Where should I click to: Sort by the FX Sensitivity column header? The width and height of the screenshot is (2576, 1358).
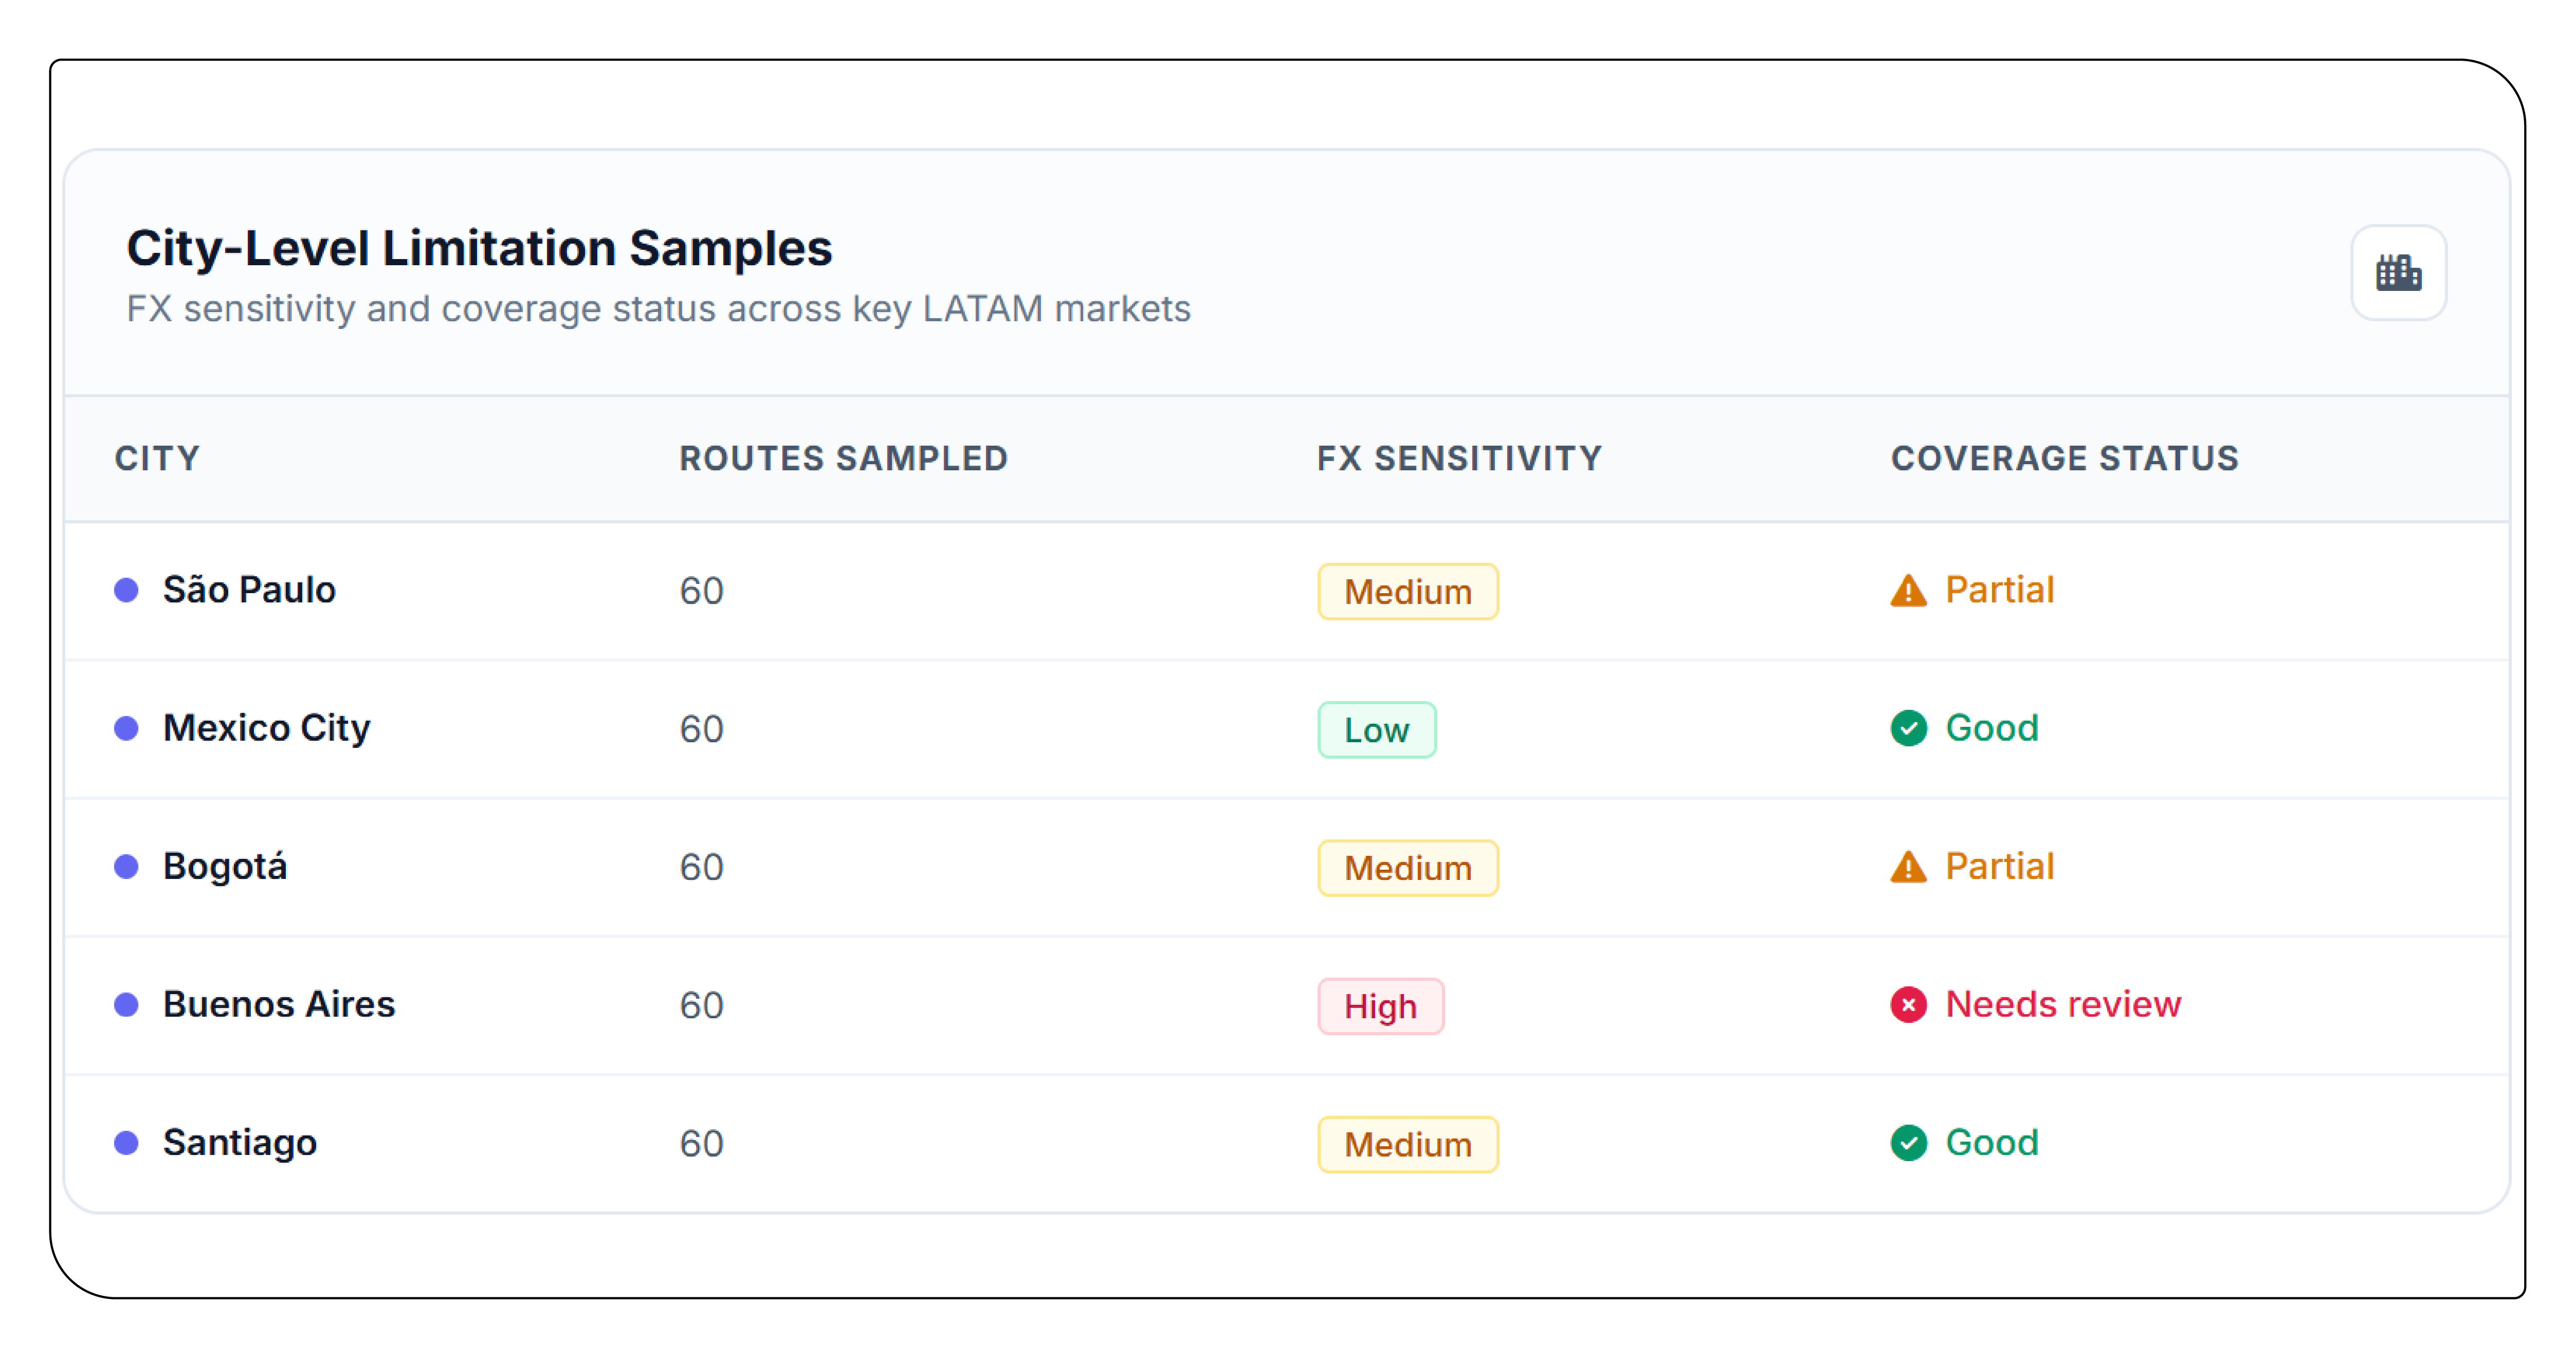[1459, 458]
